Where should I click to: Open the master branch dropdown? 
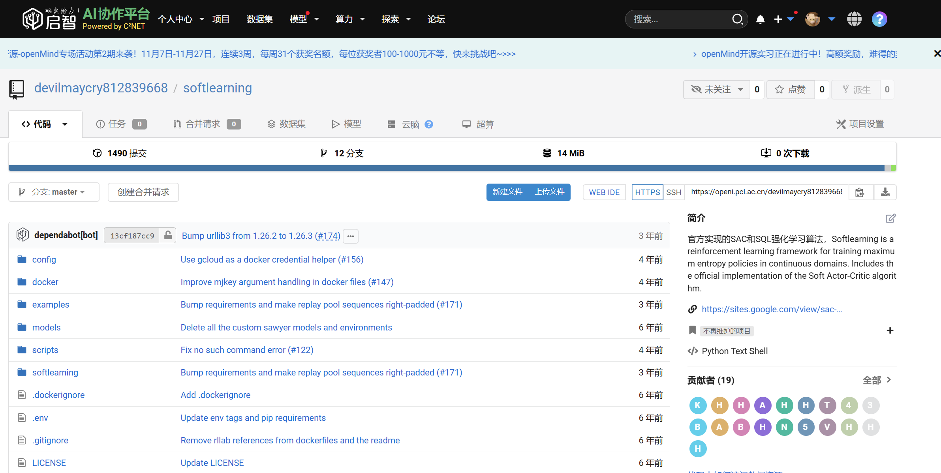[x=54, y=192]
